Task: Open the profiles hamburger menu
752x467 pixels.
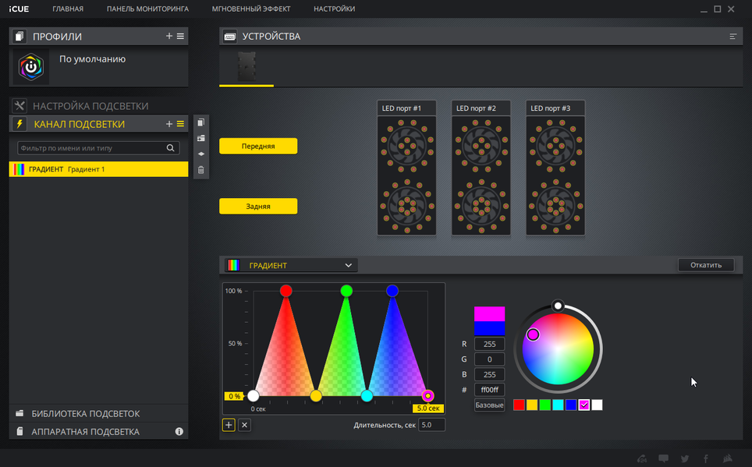Action: [x=180, y=36]
